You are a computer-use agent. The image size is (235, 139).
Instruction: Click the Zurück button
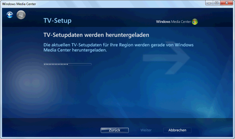tap(115, 130)
